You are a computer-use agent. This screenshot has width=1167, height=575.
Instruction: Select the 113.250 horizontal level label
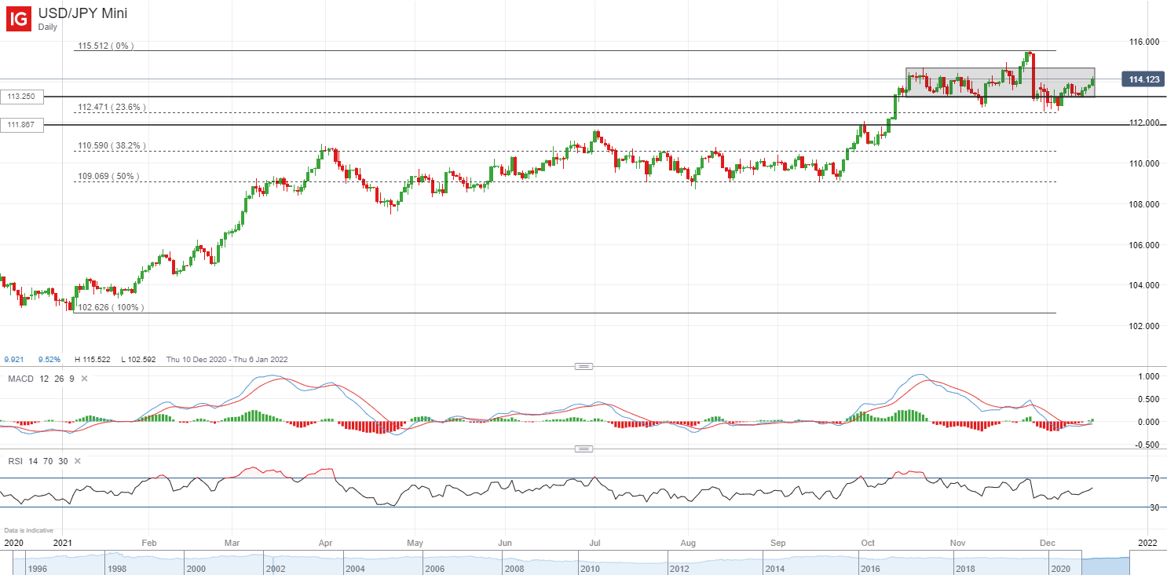coord(22,97)
